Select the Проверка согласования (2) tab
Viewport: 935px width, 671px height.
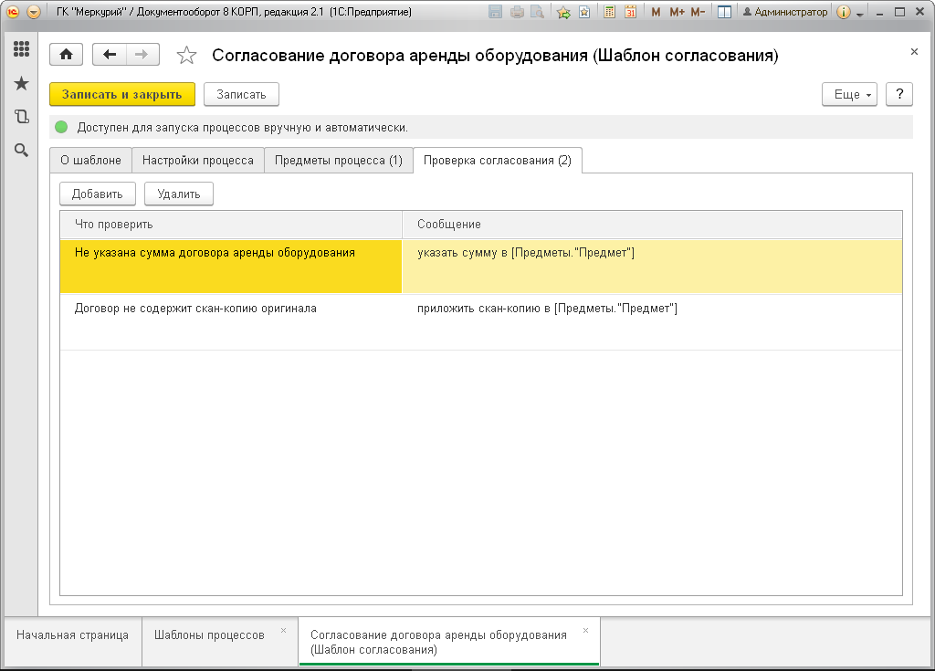click(498, 161)
